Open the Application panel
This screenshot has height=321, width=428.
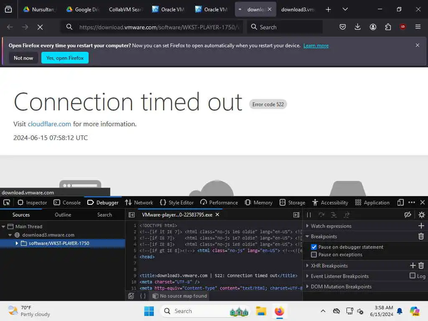[x=372, y=203]
